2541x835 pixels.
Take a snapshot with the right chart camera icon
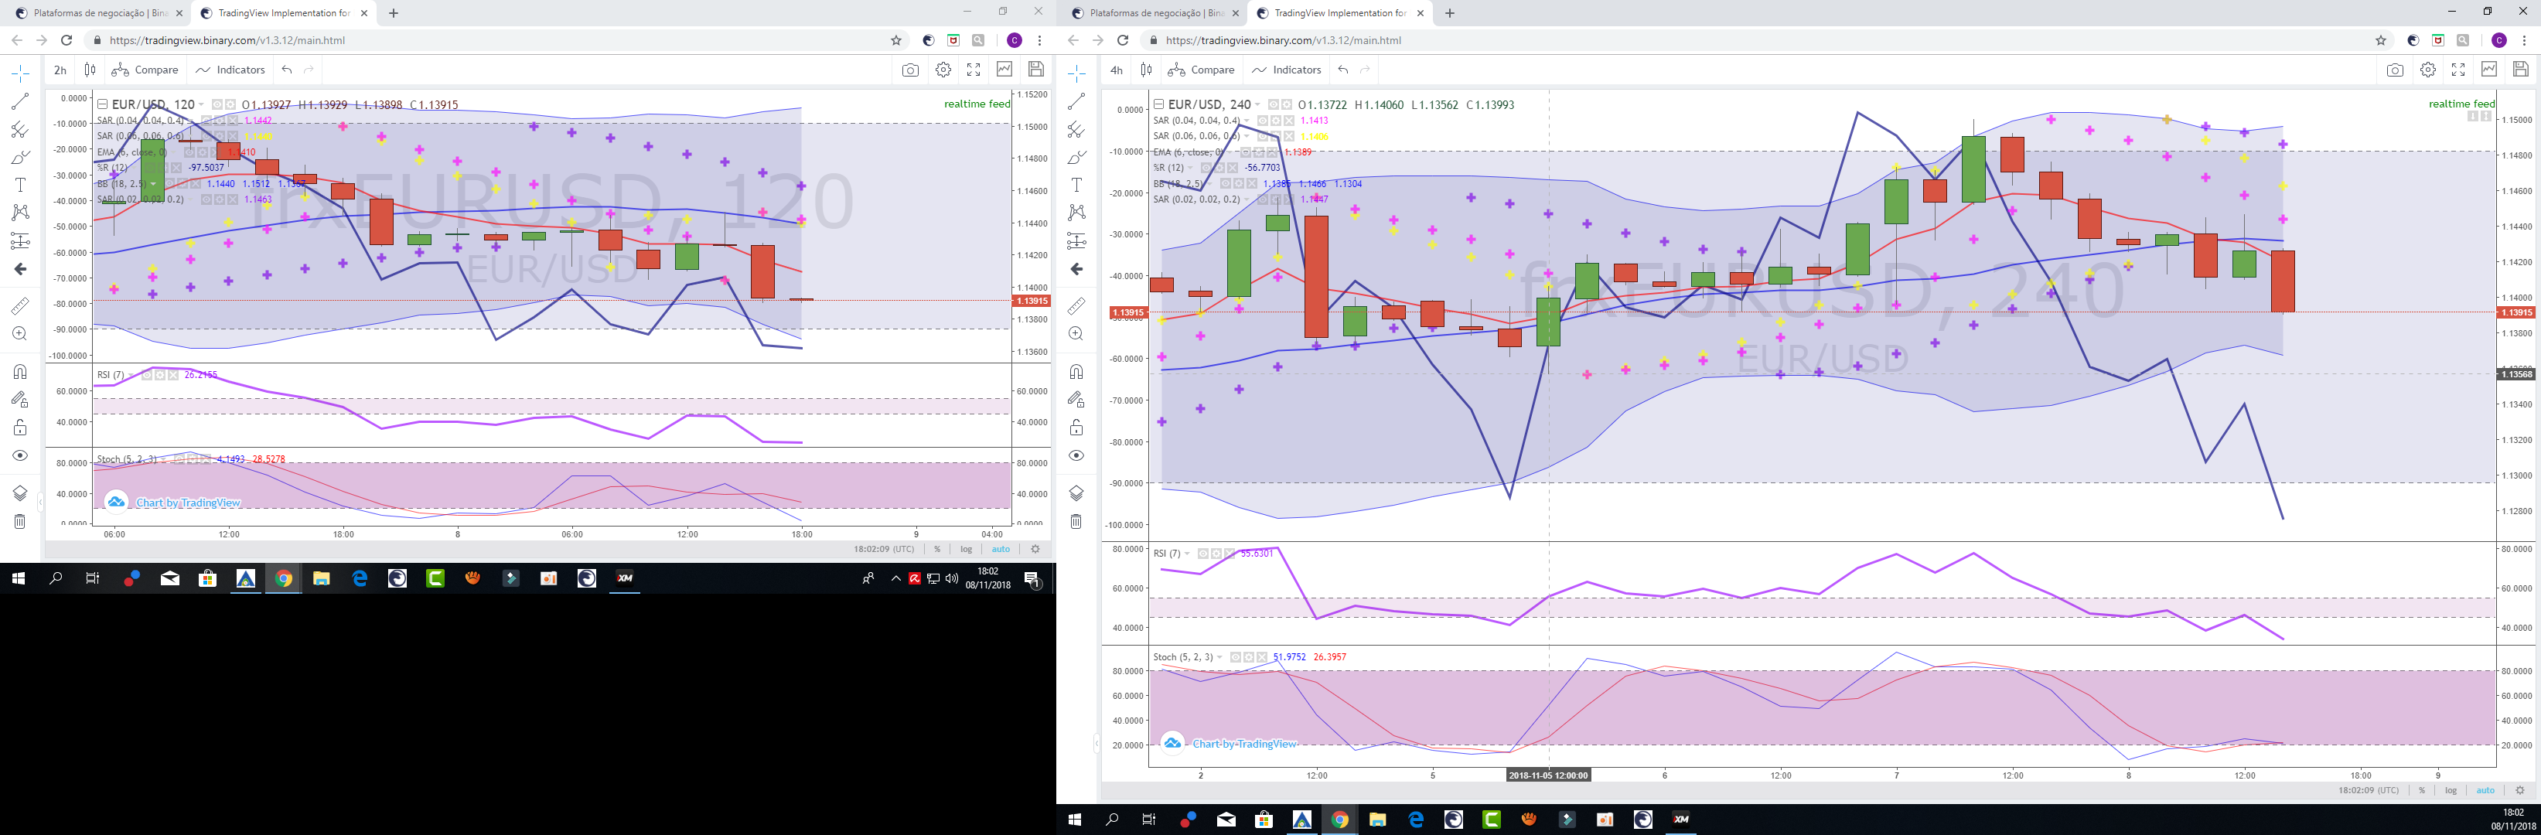[x=2395, y=70]
